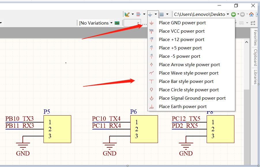Click the PC10_TX4 net label

tap(106, 119)
